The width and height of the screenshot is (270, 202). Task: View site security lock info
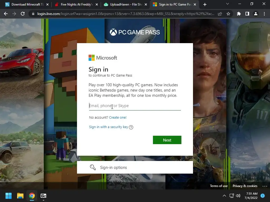[33, 14]
